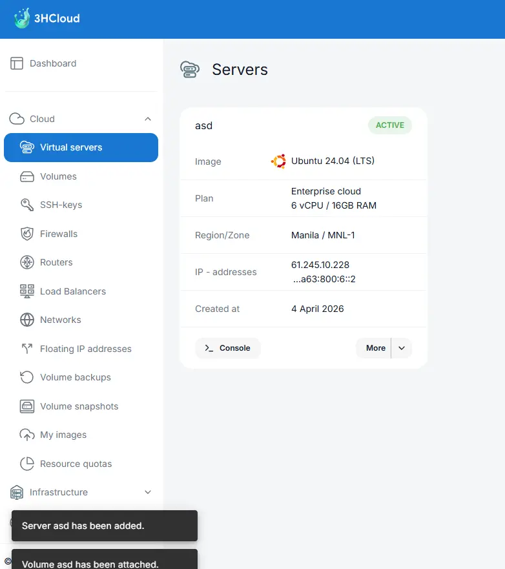Click the Firewalls shield icon
505x569 pixels.
27,234
